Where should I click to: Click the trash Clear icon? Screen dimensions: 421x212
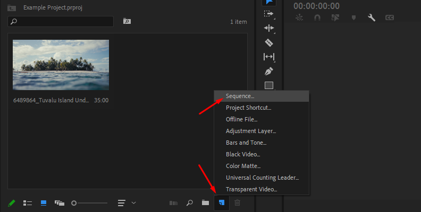237,202
